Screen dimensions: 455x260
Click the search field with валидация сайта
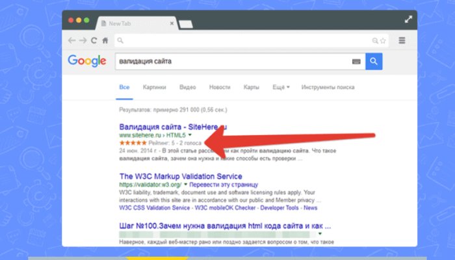pyautogui.click(x=240, y=61)
